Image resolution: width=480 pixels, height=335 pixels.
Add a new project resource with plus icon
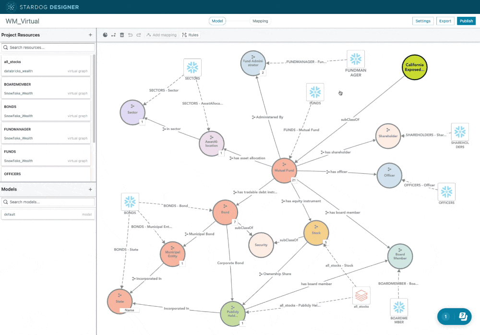pos(90,35)
